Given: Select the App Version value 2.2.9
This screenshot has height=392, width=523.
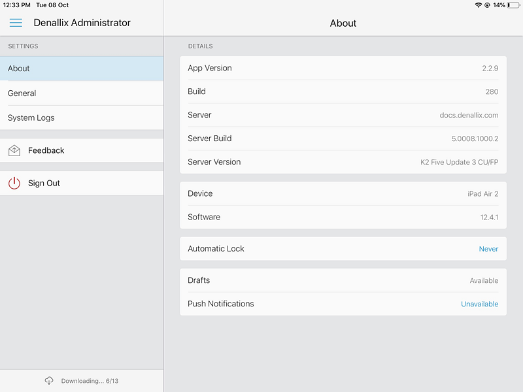Looking at the screenshot, I should (490, 69).
